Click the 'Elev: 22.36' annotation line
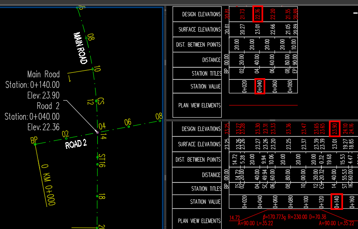 tap(43, 127)
